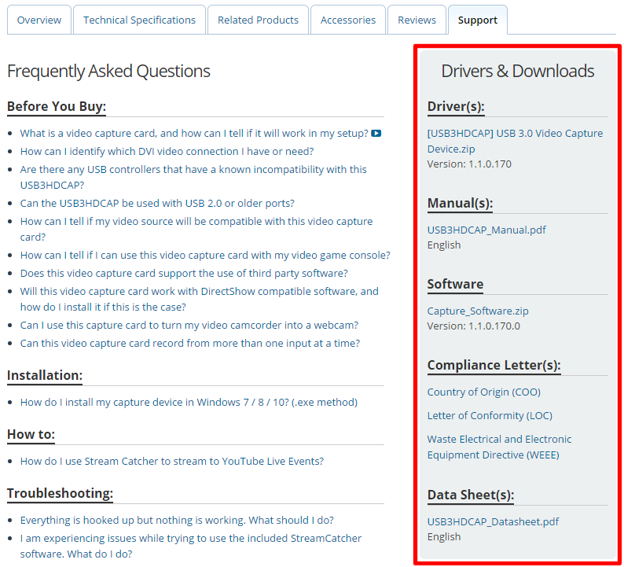Open the DVI video connection FAQ link
The width and height of the screenshot is (624, 567).
click(x=167, y=151)
